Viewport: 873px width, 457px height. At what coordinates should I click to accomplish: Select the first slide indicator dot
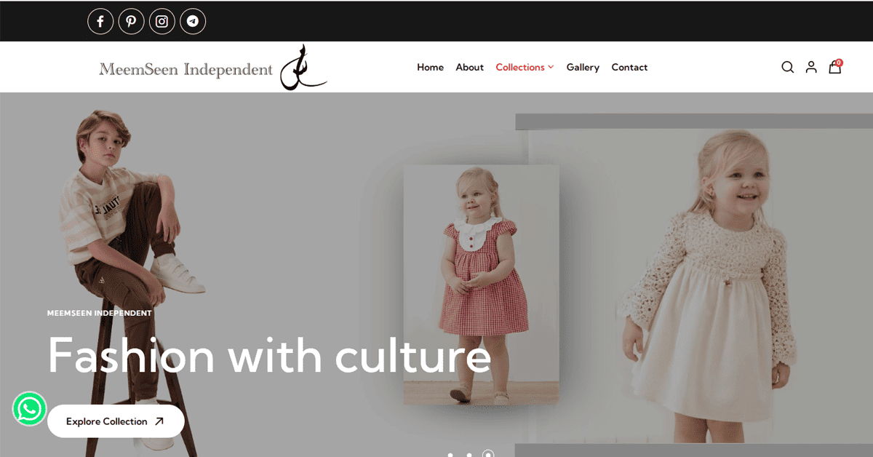coord(451,455)
